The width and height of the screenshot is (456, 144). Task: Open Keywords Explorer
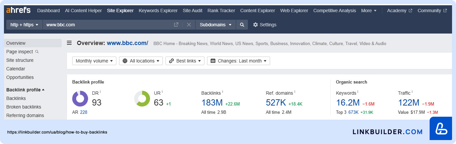(158, 11)
